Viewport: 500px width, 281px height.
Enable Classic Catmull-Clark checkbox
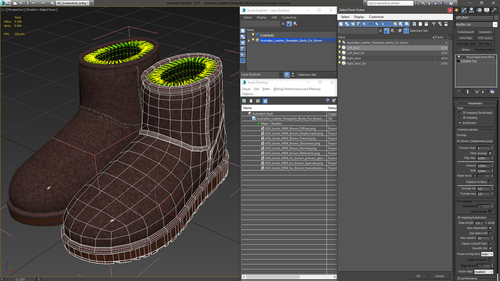coord(490,244)
